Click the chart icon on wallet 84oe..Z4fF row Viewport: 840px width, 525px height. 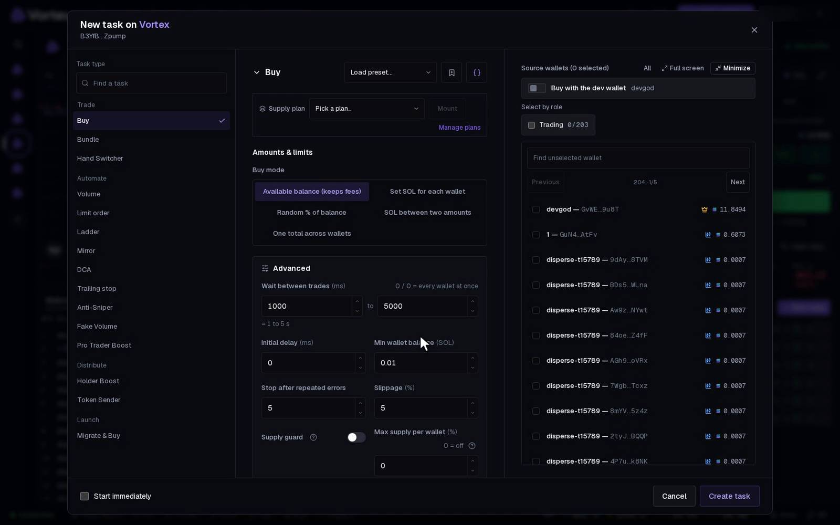[x=708, y=335]
